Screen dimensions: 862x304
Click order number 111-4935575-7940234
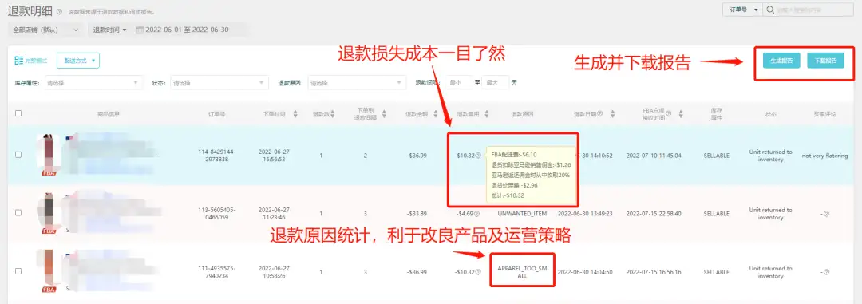point(217,272)
